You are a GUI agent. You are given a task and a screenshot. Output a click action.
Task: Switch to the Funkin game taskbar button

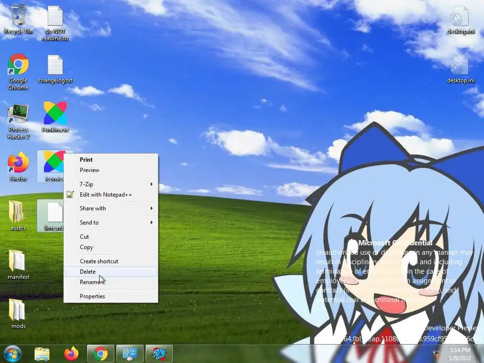[159, 354]
